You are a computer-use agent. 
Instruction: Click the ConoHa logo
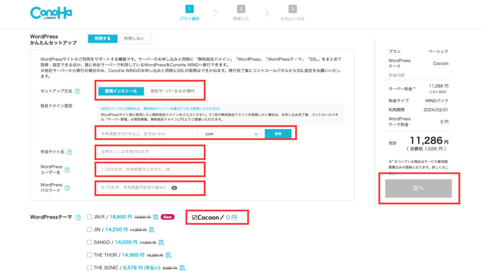pos(51,13)
